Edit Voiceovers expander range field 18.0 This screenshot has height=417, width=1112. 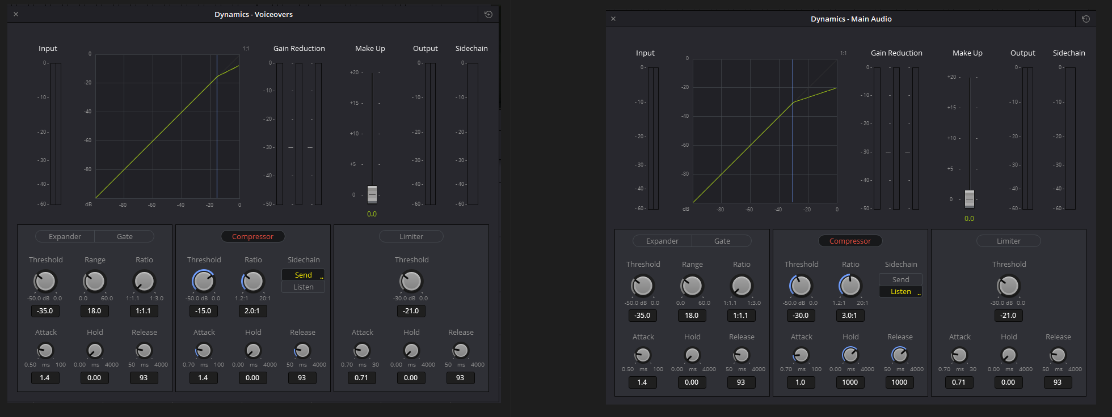pos(94,310)
